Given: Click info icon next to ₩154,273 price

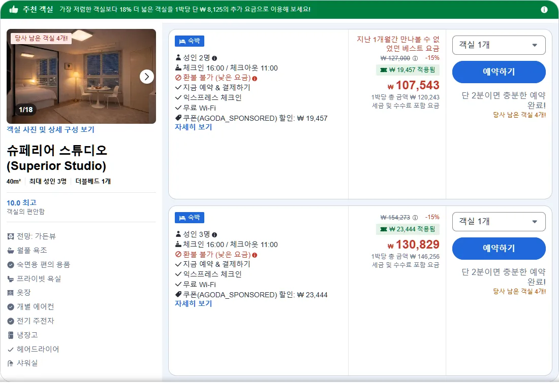Looking at the screenshot, I should [x=415, y=218].
